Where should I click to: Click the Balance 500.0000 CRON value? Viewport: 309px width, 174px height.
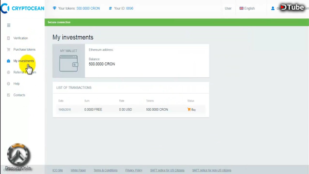102,64
